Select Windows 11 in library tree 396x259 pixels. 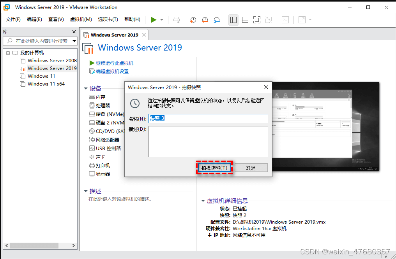coord(41,76)
